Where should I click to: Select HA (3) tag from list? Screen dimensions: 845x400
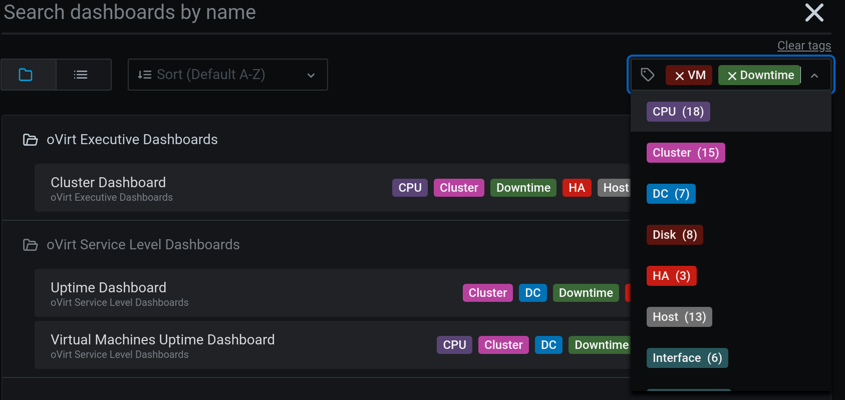(671, 276)
